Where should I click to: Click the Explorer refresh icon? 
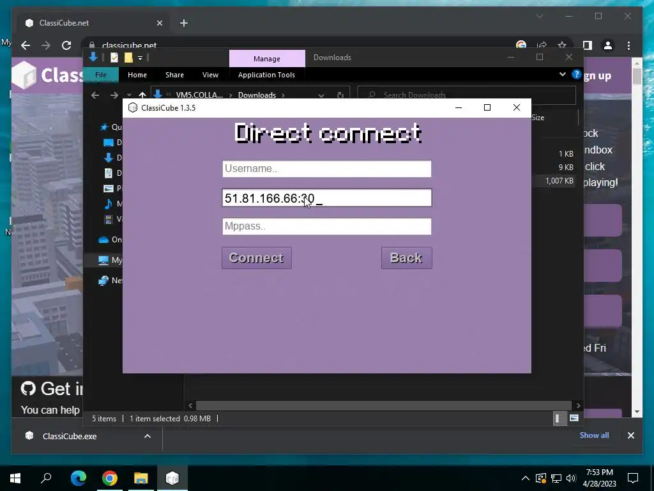(340, 95)
